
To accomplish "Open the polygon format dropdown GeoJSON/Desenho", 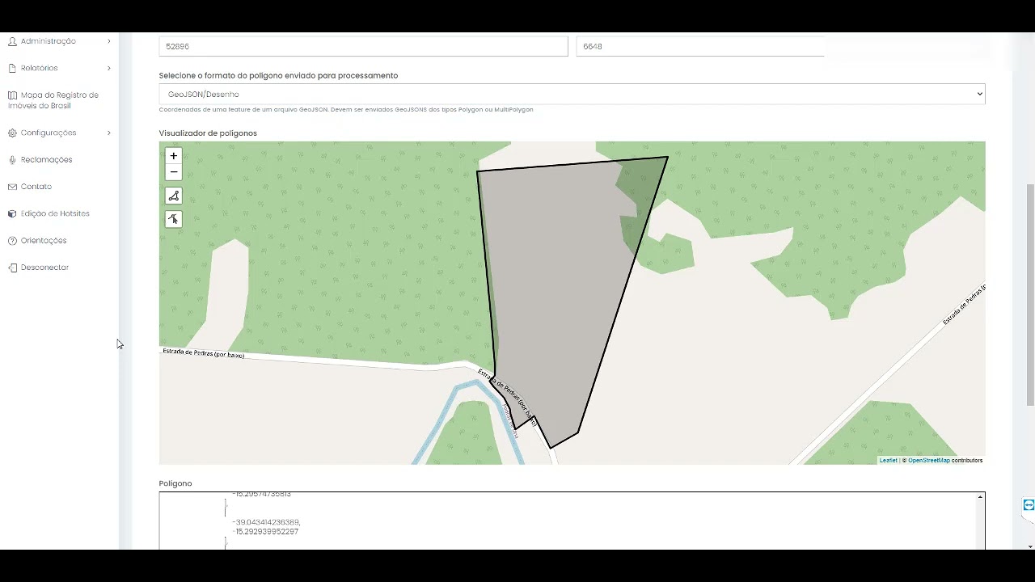I will point(572,94).
